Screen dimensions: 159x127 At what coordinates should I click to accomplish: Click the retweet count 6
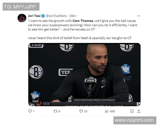coord(59,111)
